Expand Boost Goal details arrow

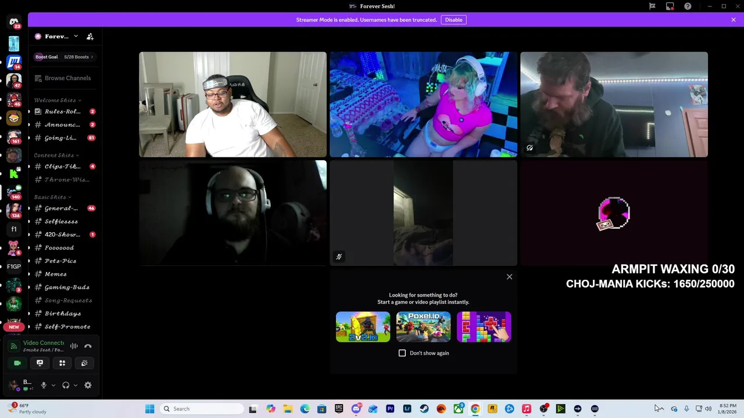click(x=92, y=57)
